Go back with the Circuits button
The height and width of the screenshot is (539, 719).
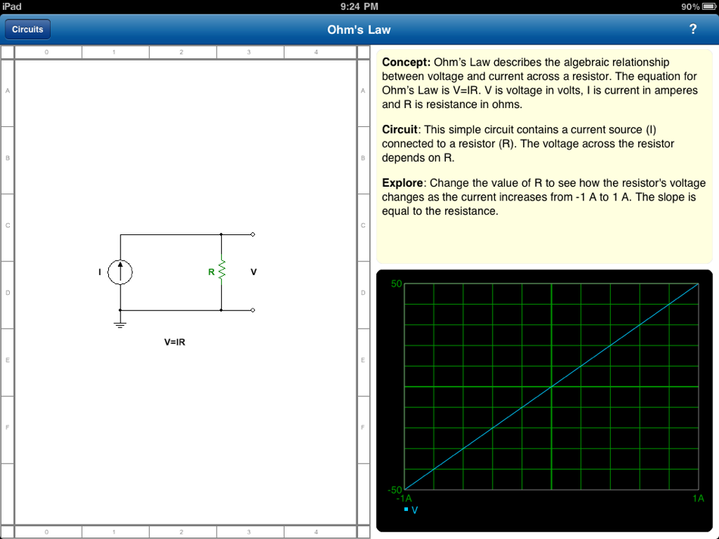coord(27,29)
